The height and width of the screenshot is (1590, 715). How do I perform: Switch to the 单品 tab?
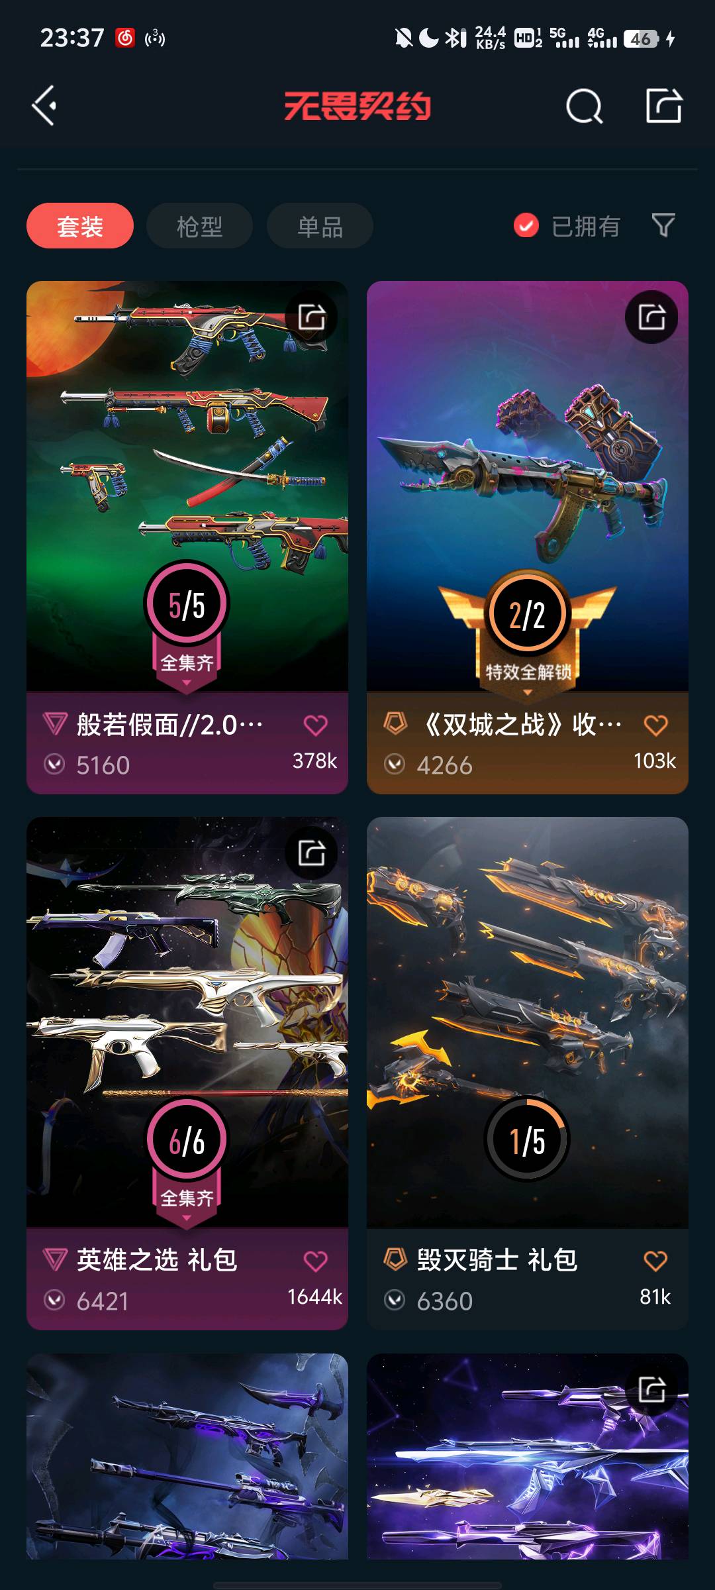pyautogui.click(x=320, y=226)
